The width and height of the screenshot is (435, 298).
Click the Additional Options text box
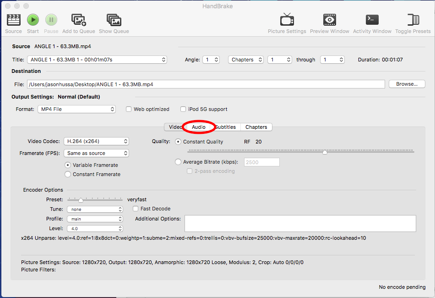click(x=300, y=223)
